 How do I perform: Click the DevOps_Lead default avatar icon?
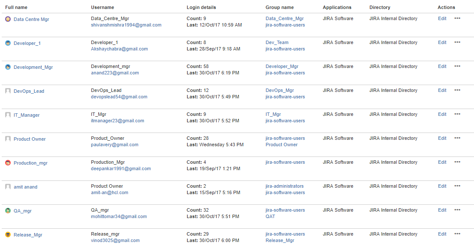pos(8,91)
